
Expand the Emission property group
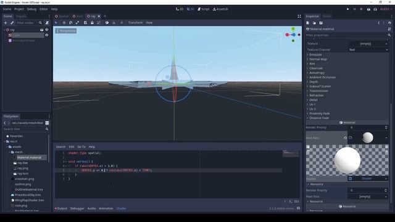(315, 55)
